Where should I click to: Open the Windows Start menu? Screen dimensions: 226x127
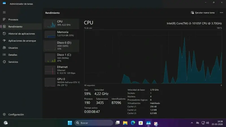point(70,123)
